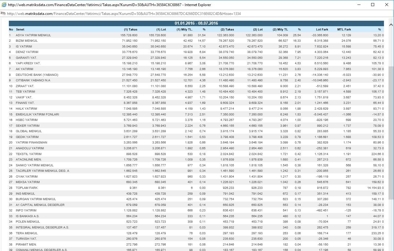Maximize the Internet Explorer window
The image size is (394, 251).
[372, 5]
